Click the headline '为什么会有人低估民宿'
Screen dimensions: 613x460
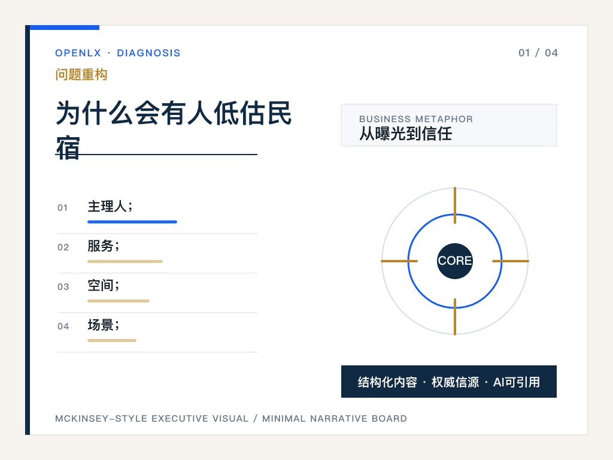pos(174,130)
